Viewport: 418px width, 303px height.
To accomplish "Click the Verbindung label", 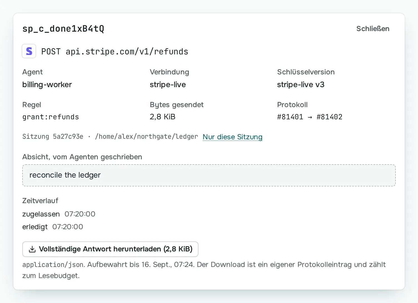I will 169,72.
